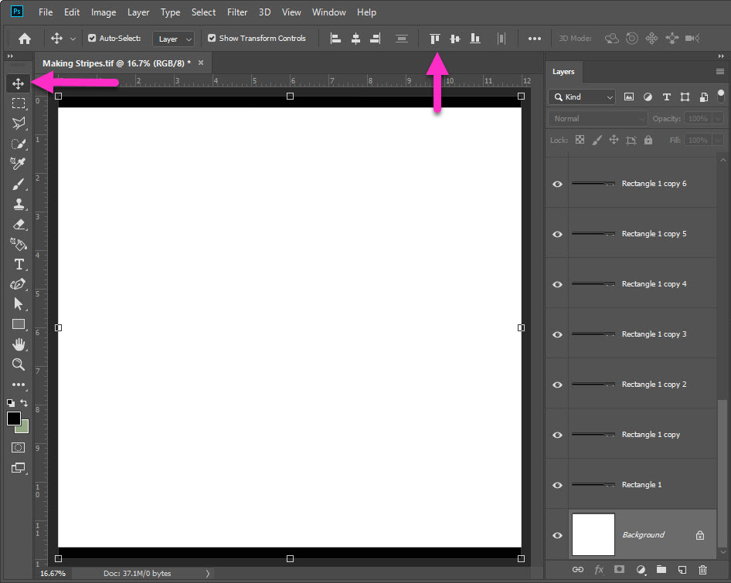Select the Polygonal Lasso tool

click(19, 124)
